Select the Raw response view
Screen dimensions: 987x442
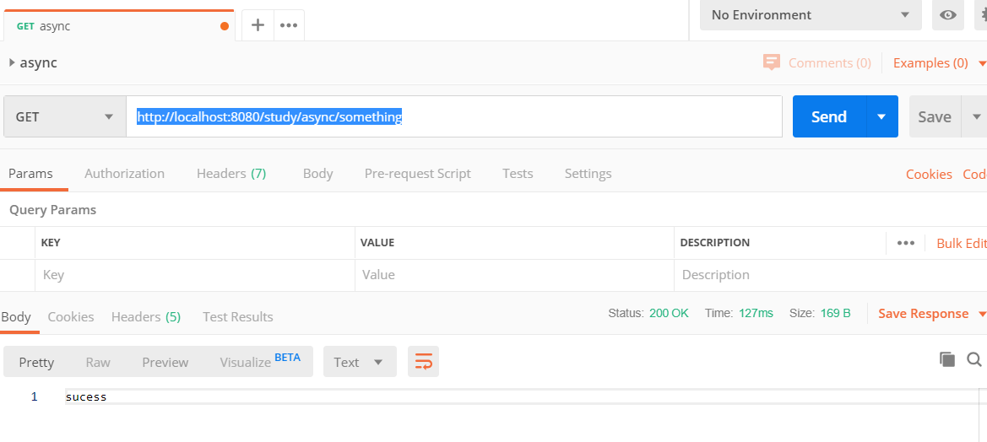coord(98,362)
